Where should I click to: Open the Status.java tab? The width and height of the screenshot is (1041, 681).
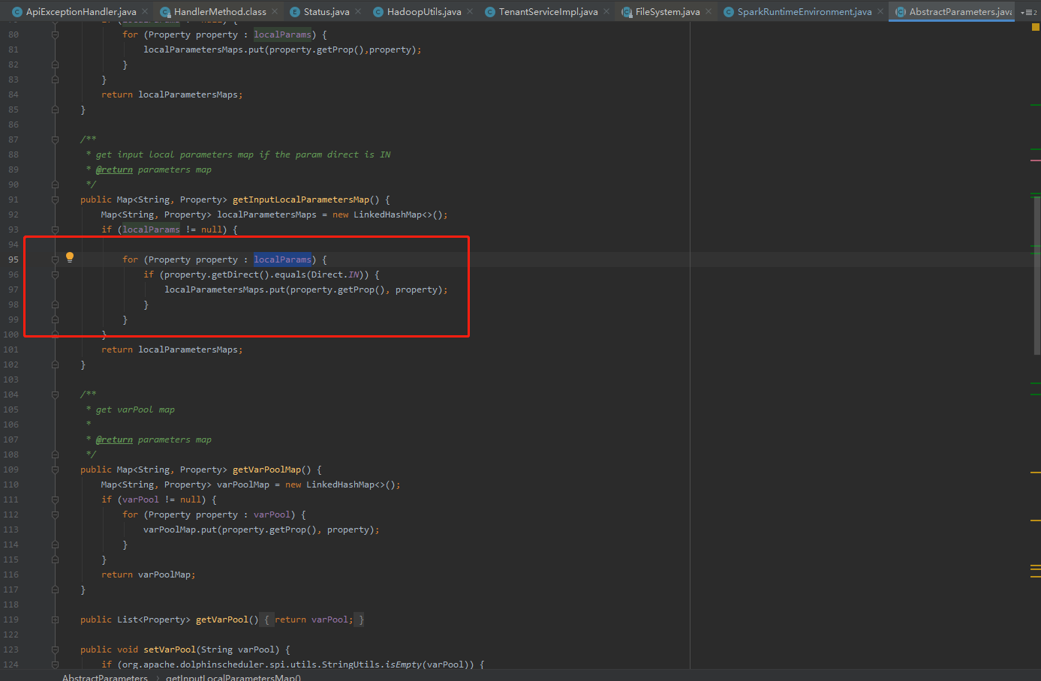326,12
